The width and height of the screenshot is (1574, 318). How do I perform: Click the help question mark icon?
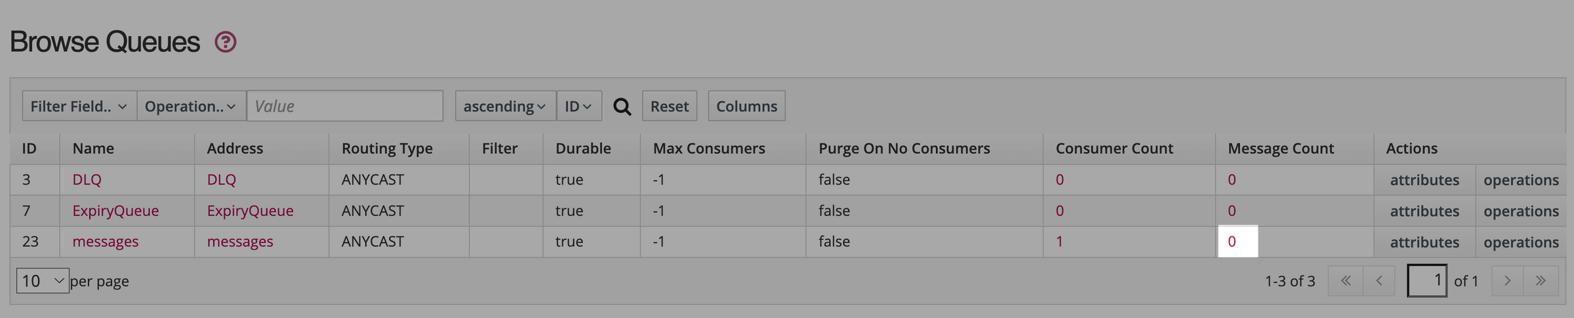tap(226, 43)
